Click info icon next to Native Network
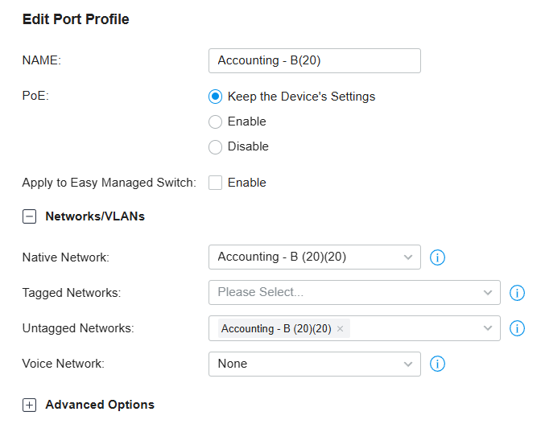The image size is (541, 424). (x=437, y=257)
